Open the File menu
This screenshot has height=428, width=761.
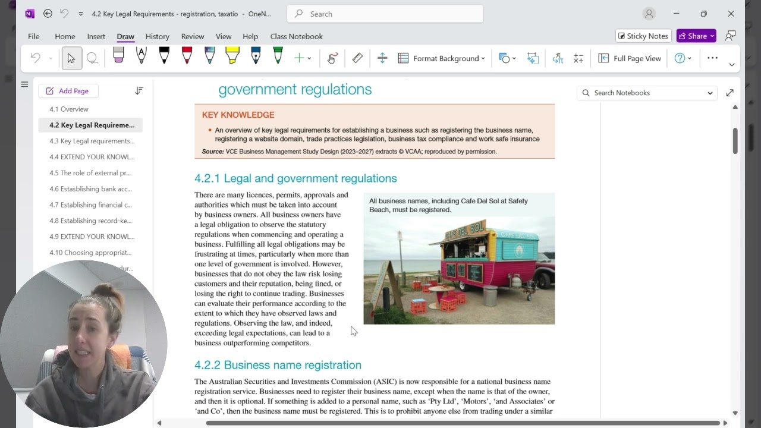tap(34, 36)
